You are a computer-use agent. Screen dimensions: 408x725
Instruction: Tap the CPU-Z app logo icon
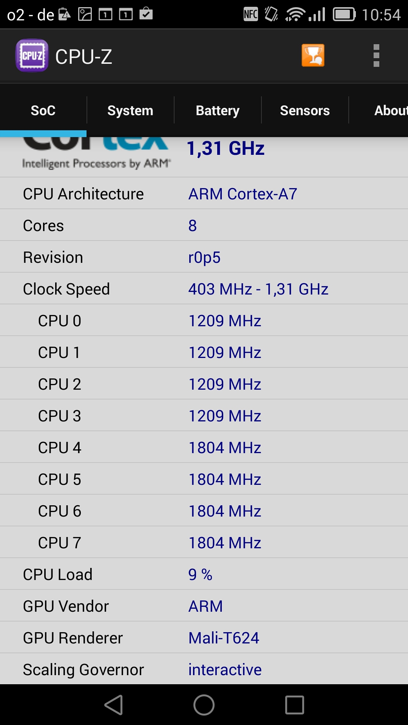point(32,56)
